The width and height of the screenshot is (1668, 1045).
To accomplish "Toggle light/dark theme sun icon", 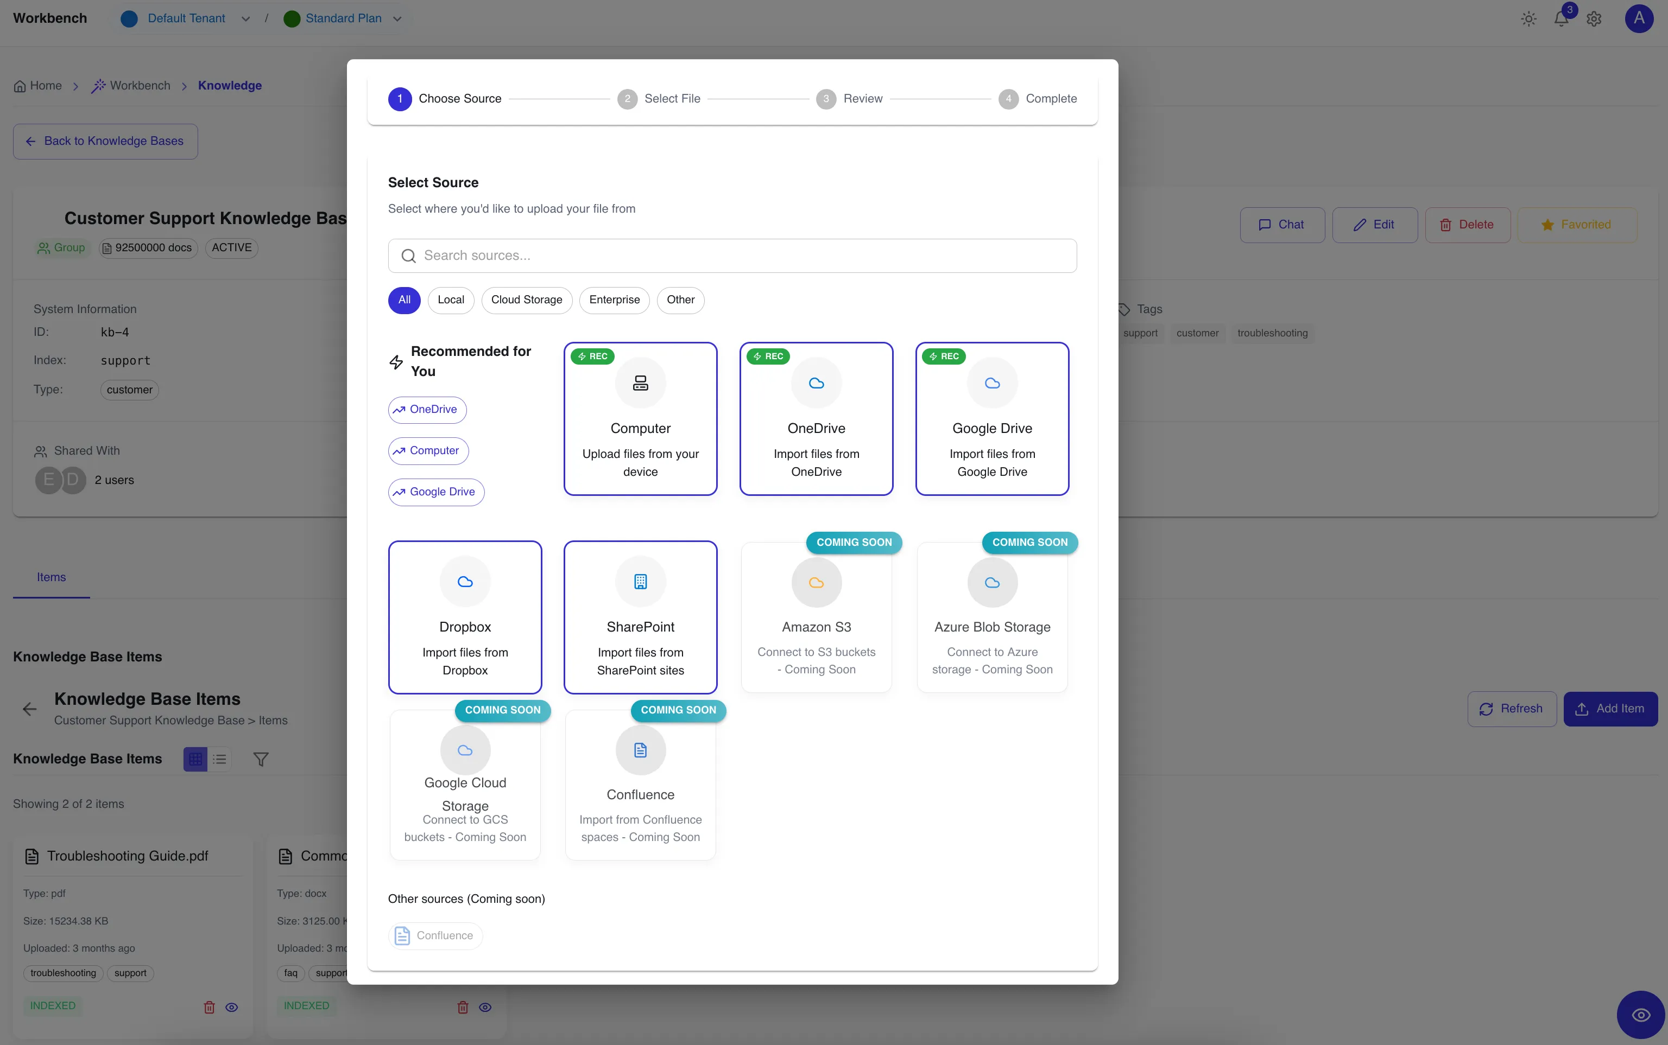I will click(1529, 18).
